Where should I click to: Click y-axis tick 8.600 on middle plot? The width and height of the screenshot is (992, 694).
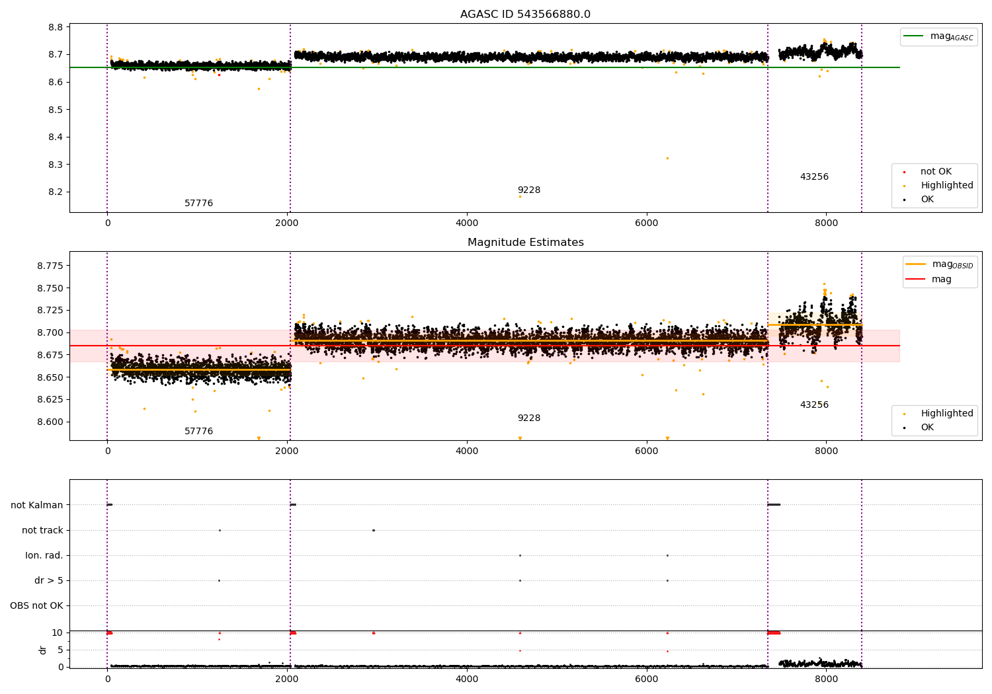click(x=50, y=422)
